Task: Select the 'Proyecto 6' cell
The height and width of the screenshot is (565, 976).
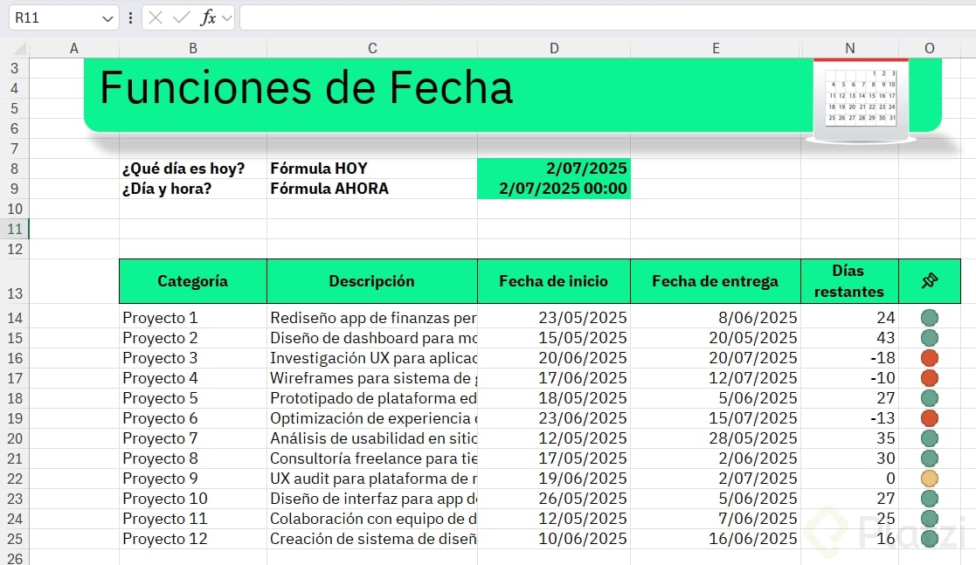Action: (193, 418)
